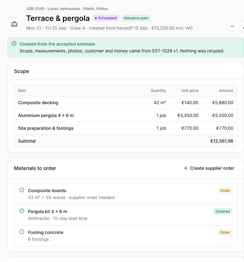
Task: Click the €770.00 amount for site preparation
Action: [x=225, y=128]
